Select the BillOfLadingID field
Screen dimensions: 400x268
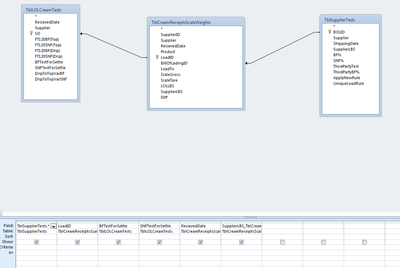tap(174, 63)
